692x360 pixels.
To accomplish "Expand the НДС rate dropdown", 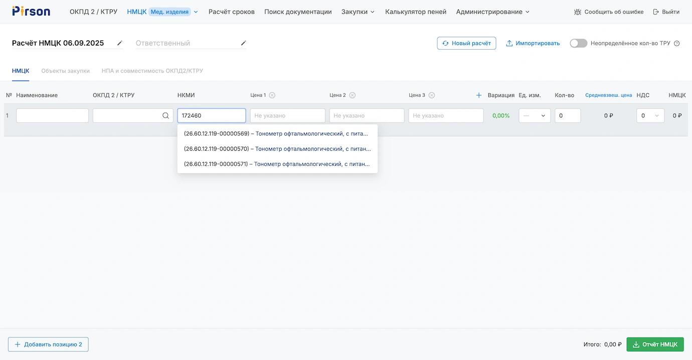I will point(650,116).
